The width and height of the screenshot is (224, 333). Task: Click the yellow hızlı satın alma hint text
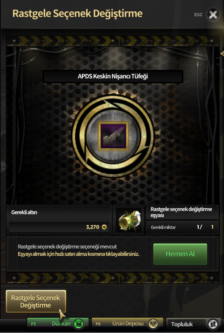pos(78,254)
